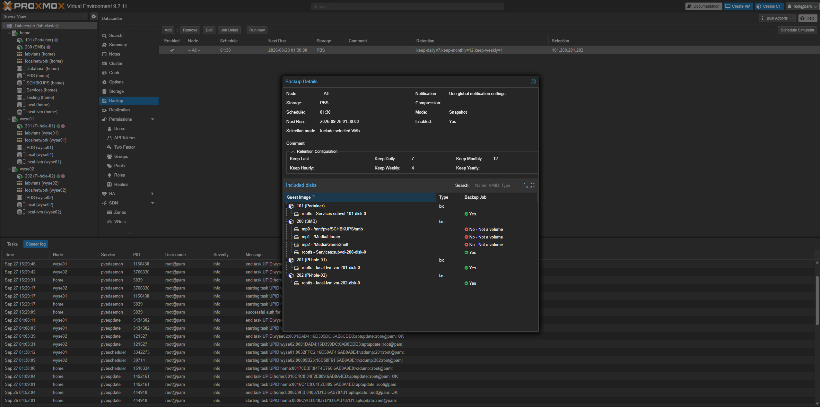The height and width of the screenshot is (407, 820).
Task: Select the Storage menu icon
Action: (104, 91)
